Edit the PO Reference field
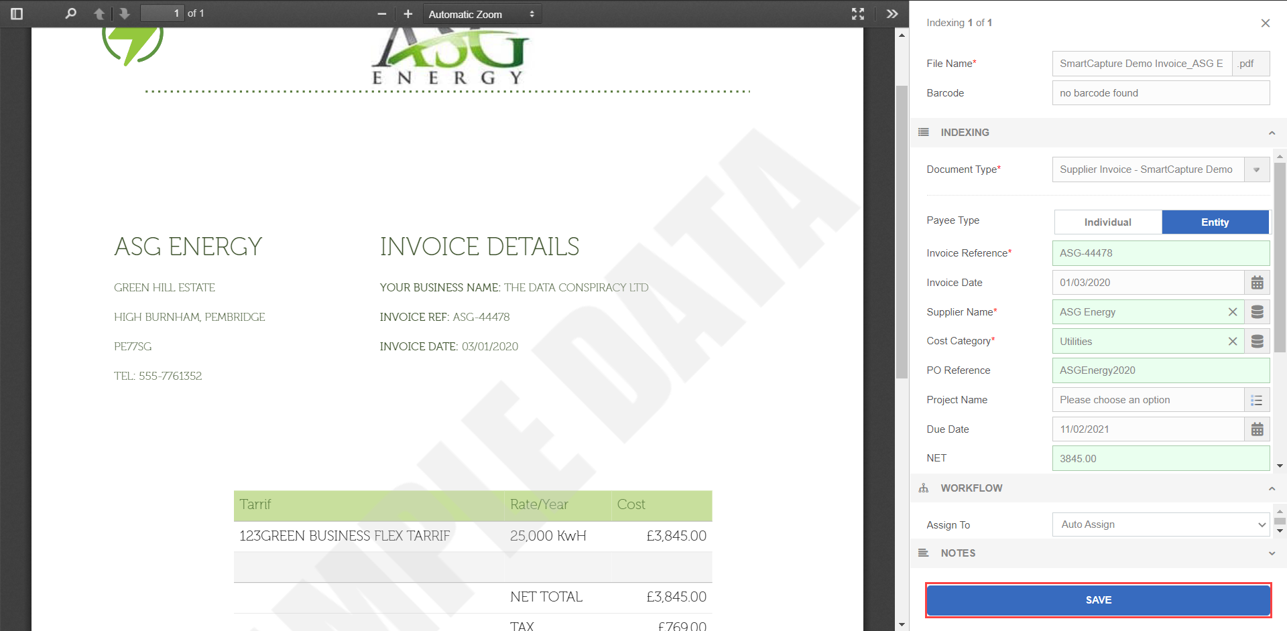This screenshot has width=1287, height=631. tap(1161, 370)
